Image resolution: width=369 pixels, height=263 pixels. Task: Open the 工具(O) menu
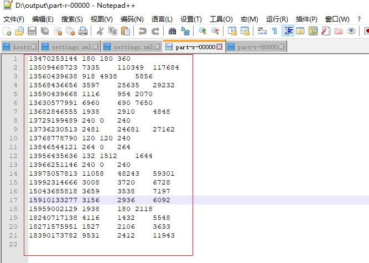click(221, 19)
